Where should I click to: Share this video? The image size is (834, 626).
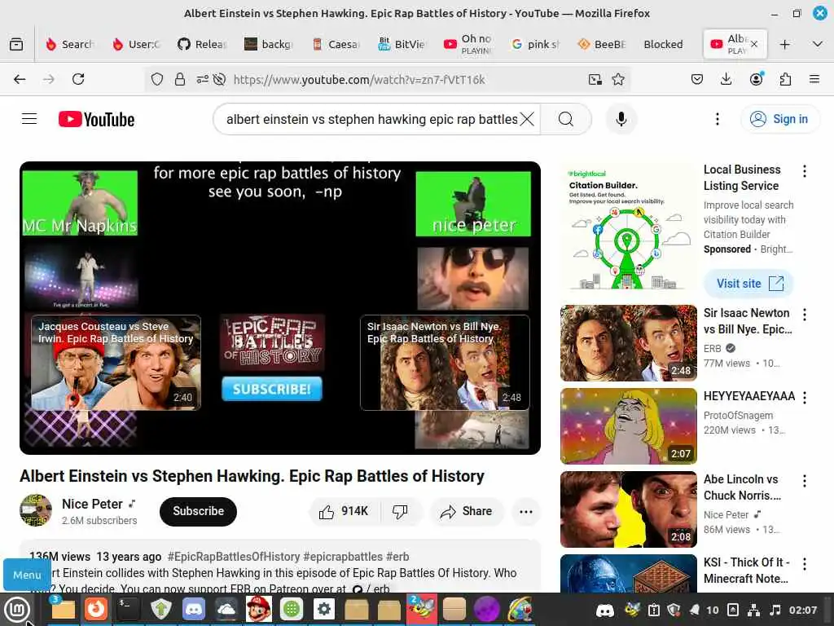pos(466,511)
